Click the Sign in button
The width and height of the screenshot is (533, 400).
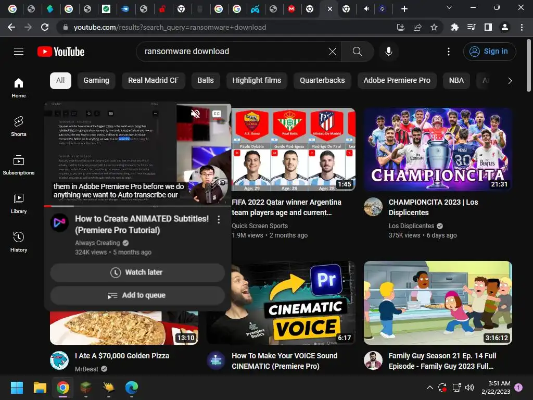point(489,52)
